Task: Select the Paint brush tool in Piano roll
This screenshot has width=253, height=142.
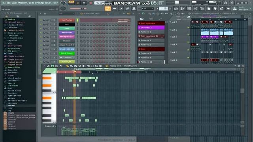Action: (x=71, y=66)
